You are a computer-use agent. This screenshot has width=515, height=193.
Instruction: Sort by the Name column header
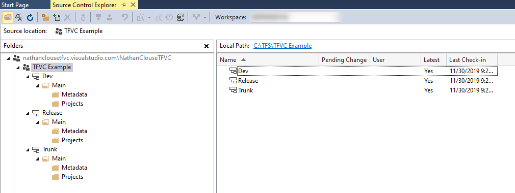[268, 60]
